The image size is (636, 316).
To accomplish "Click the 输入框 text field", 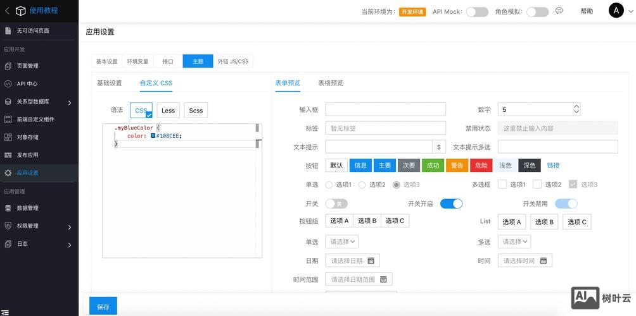I will click(385, 109).
